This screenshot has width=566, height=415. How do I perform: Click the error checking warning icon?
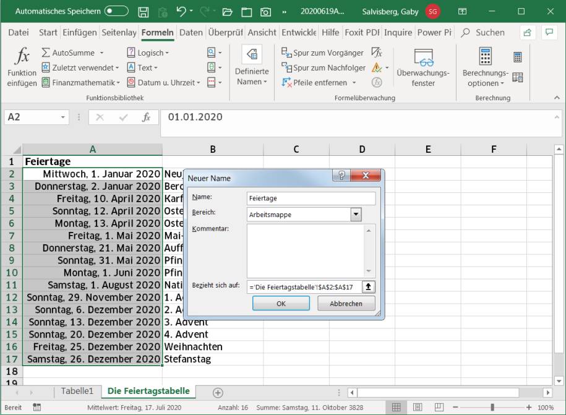pos(377,67)
